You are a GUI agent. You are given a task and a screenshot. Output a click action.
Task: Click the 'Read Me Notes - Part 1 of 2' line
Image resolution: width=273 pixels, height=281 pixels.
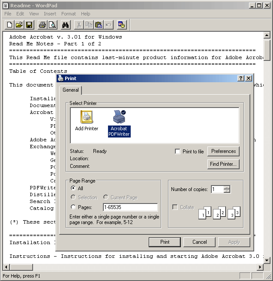coord(55,44)
